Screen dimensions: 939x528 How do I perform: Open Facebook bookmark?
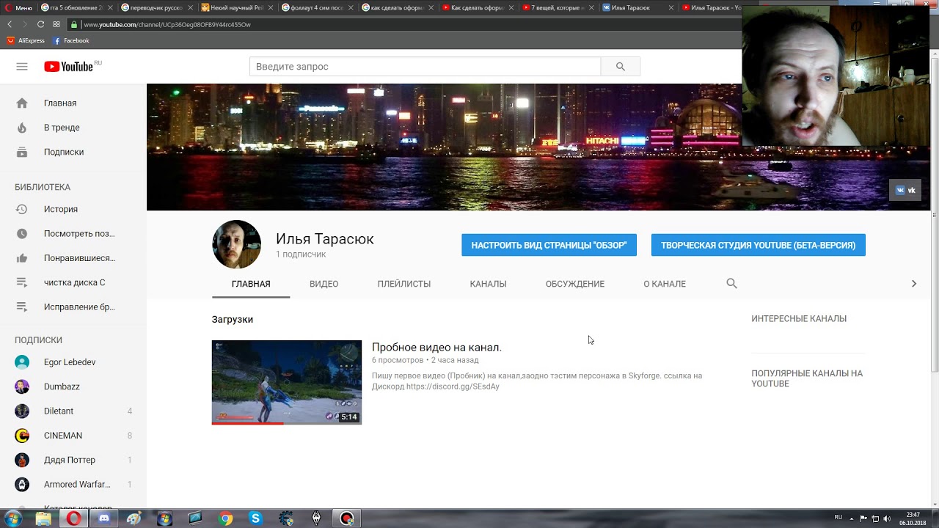(71, 41)
